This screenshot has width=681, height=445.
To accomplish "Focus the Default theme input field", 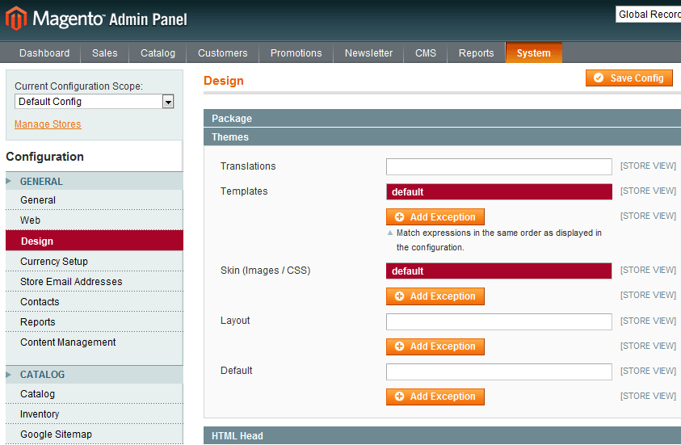I will point(499,372).
